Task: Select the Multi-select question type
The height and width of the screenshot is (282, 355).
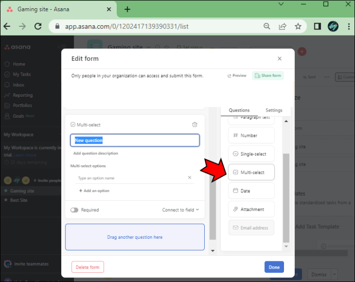Action: tap(251, 172)
